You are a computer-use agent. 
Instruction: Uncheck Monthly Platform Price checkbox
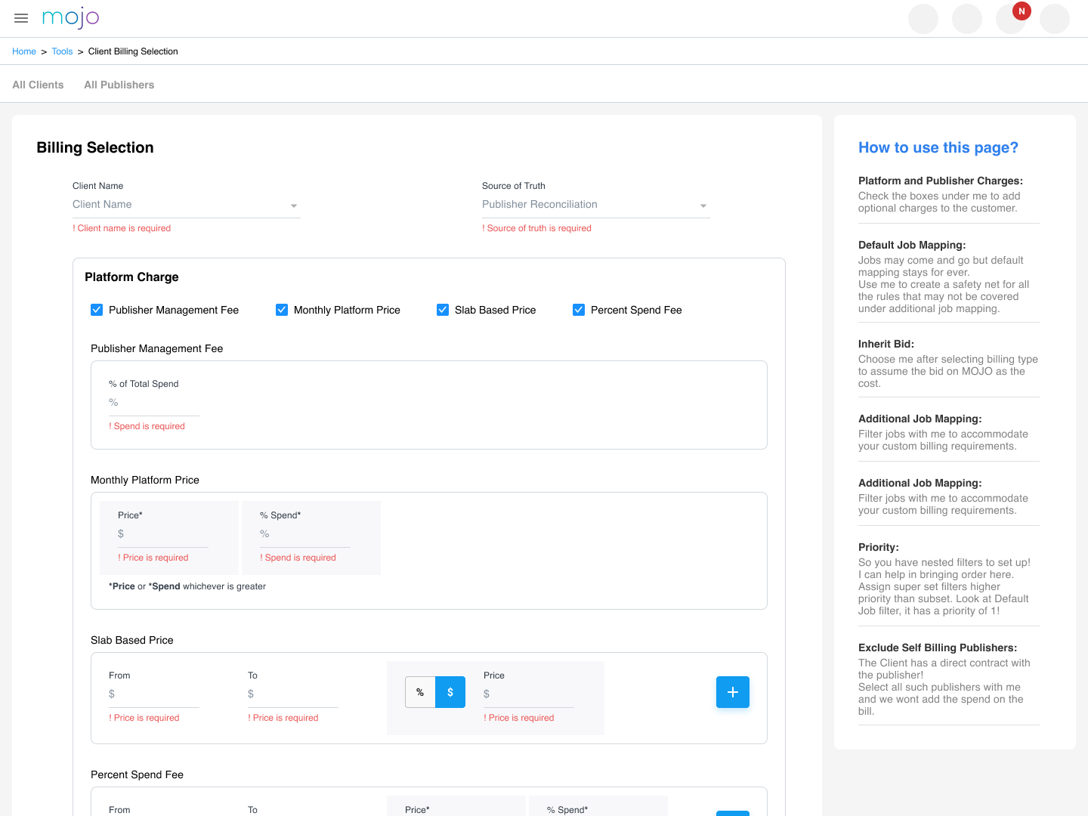click(282, 310)
